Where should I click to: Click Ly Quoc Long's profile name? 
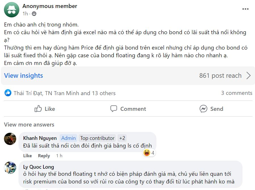(x=38, y=167)
